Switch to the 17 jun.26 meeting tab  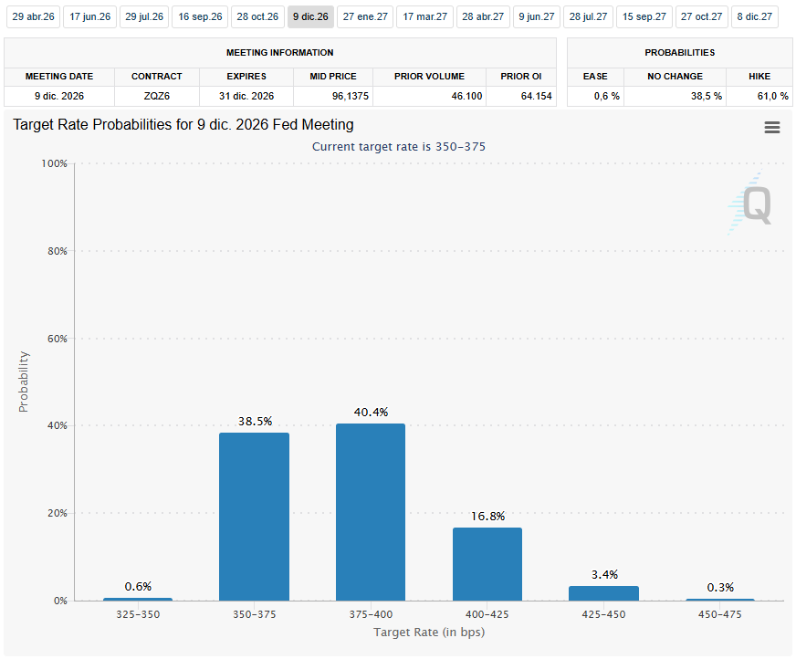tap(89, 16)
